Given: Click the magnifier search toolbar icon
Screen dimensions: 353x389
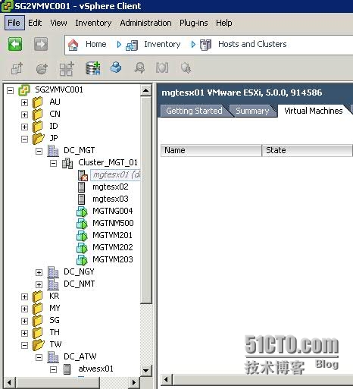Looking at the screenshot, I should (139, 67).
